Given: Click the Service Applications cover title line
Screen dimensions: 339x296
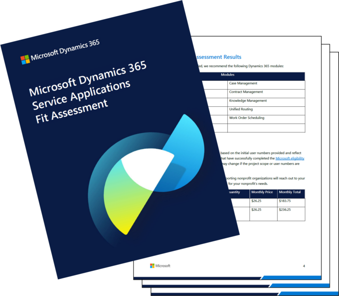Looking at the screenshot, I should [x=81, y=95].
